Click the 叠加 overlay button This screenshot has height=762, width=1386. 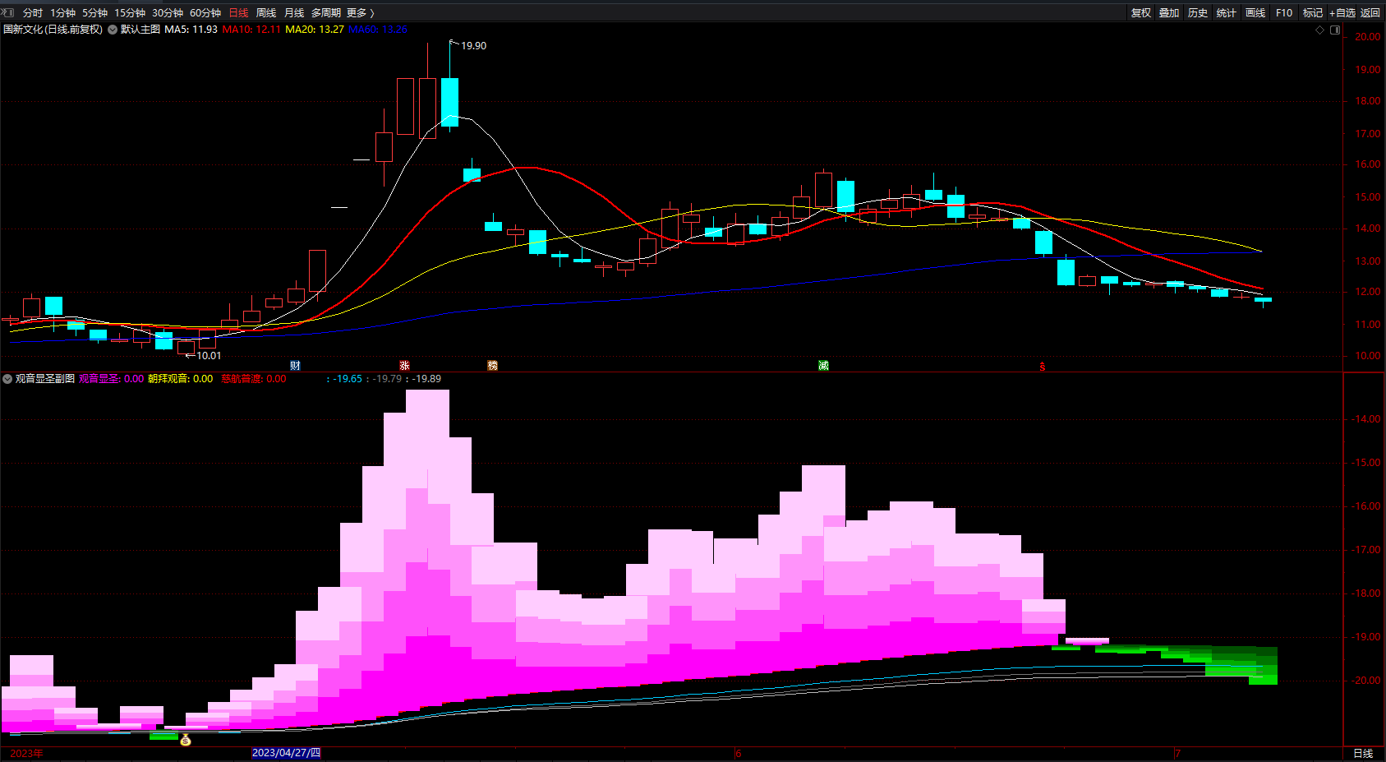(1169, 13)
